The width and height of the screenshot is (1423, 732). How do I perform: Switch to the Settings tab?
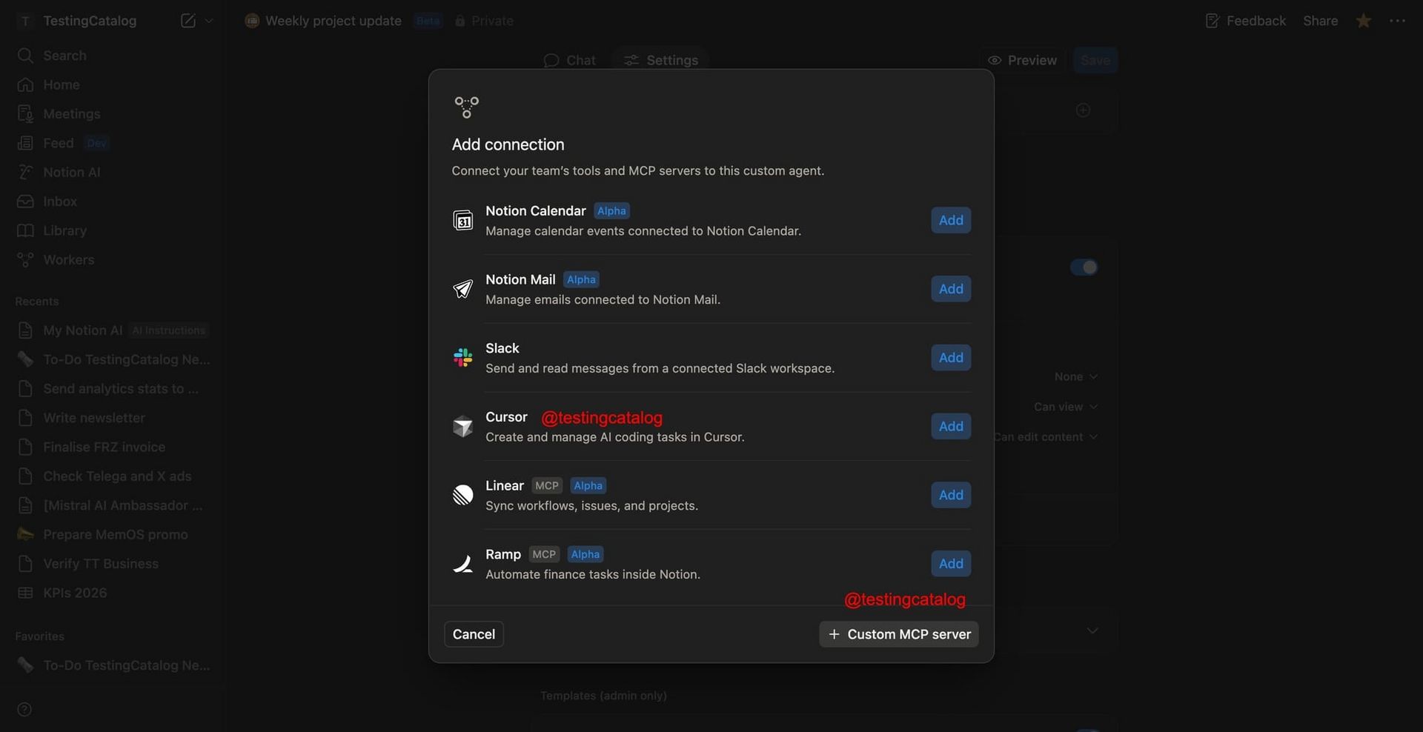660,60
